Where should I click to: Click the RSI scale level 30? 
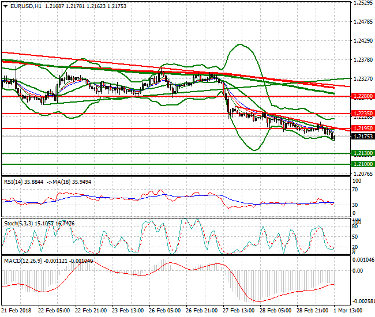tap(355, 205)
